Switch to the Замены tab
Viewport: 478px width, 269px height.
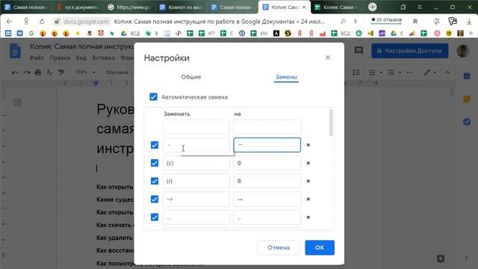(286, 77)
